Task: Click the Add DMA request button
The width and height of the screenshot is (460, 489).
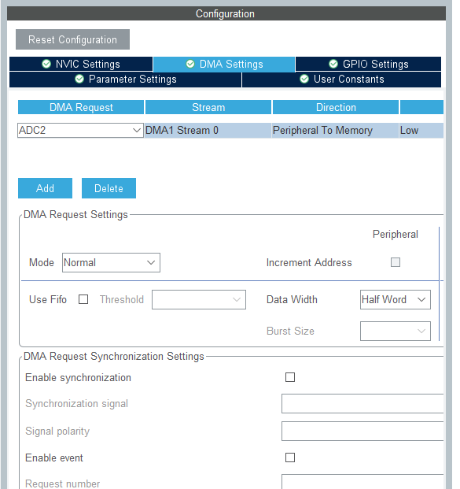Action: pos(45,188)
